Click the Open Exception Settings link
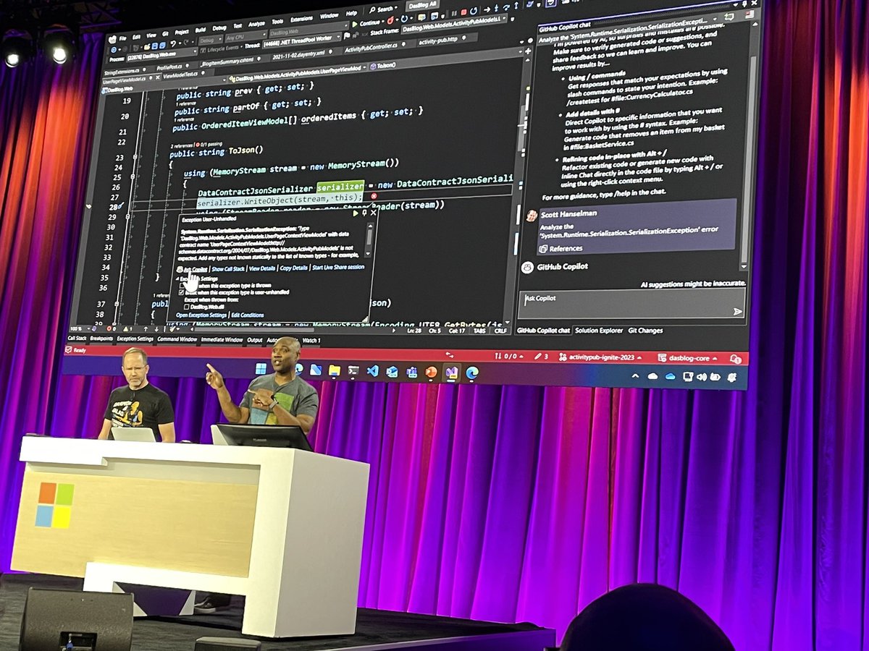The width and height of the screenshot is (869, 651). [x=201, y=315]
